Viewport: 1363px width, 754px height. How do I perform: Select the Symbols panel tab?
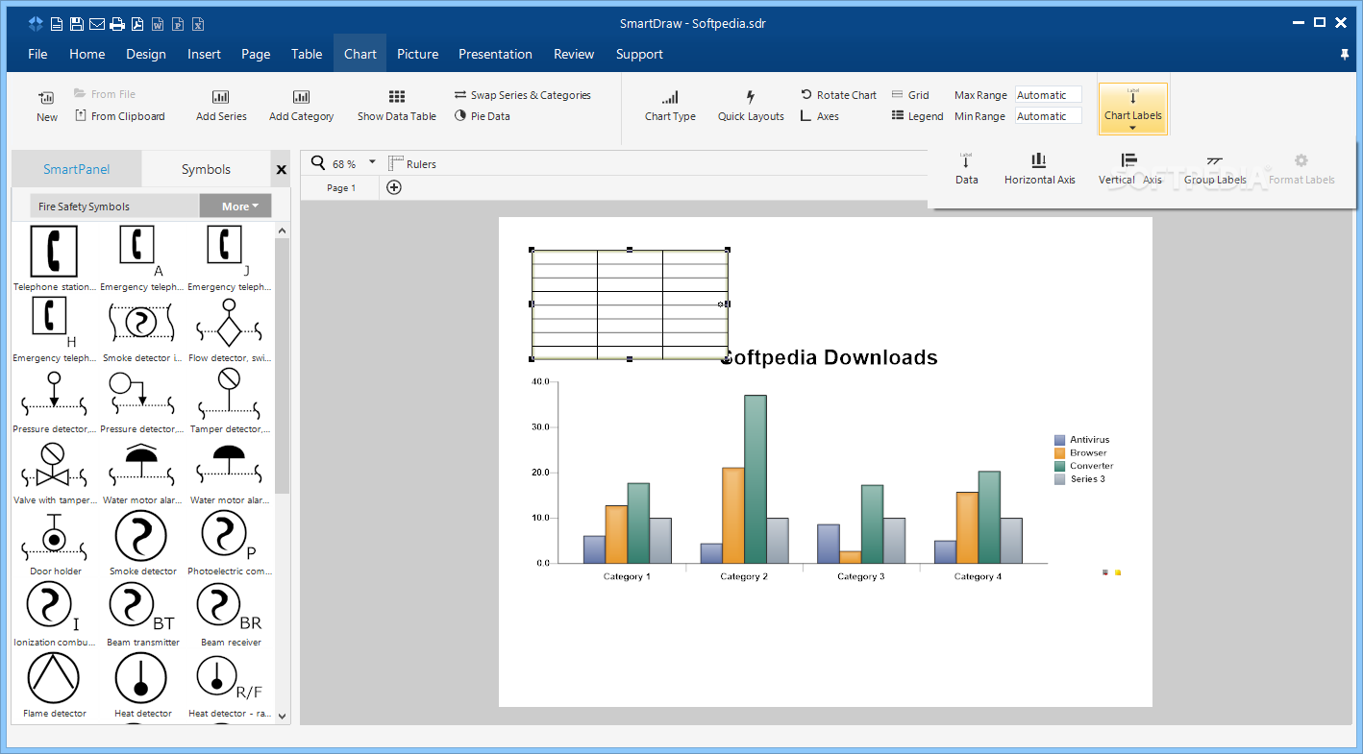click(x=207, y=169)
